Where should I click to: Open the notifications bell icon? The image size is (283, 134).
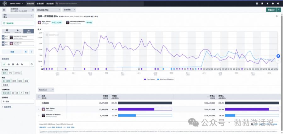pyautogui.click(x=268, y=3)
